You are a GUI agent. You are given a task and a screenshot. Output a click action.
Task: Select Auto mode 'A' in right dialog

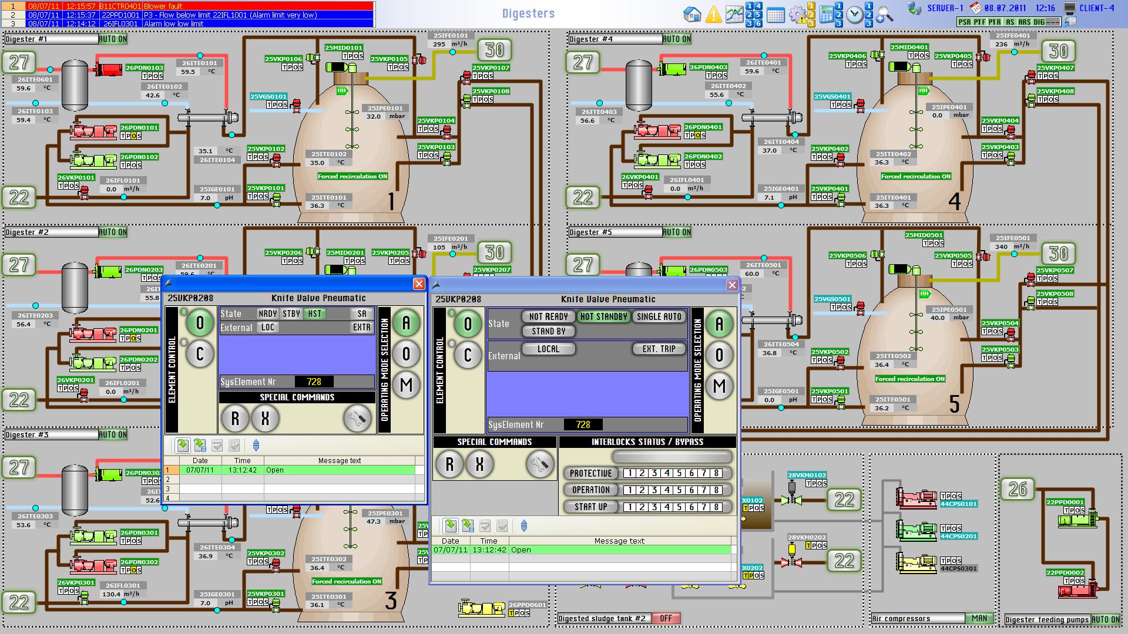tap(719, 324)
